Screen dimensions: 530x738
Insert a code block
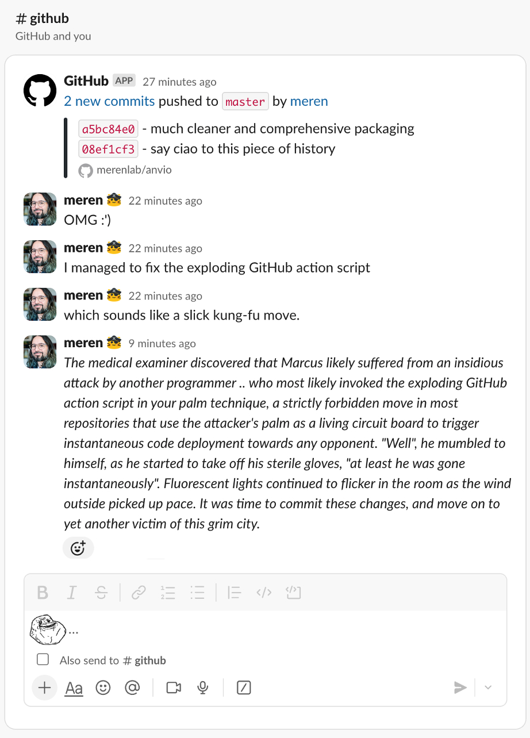[294, 593]
